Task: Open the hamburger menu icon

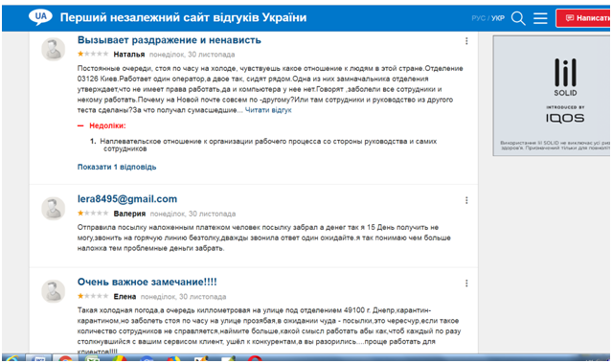Action: (x=540, y=18)
